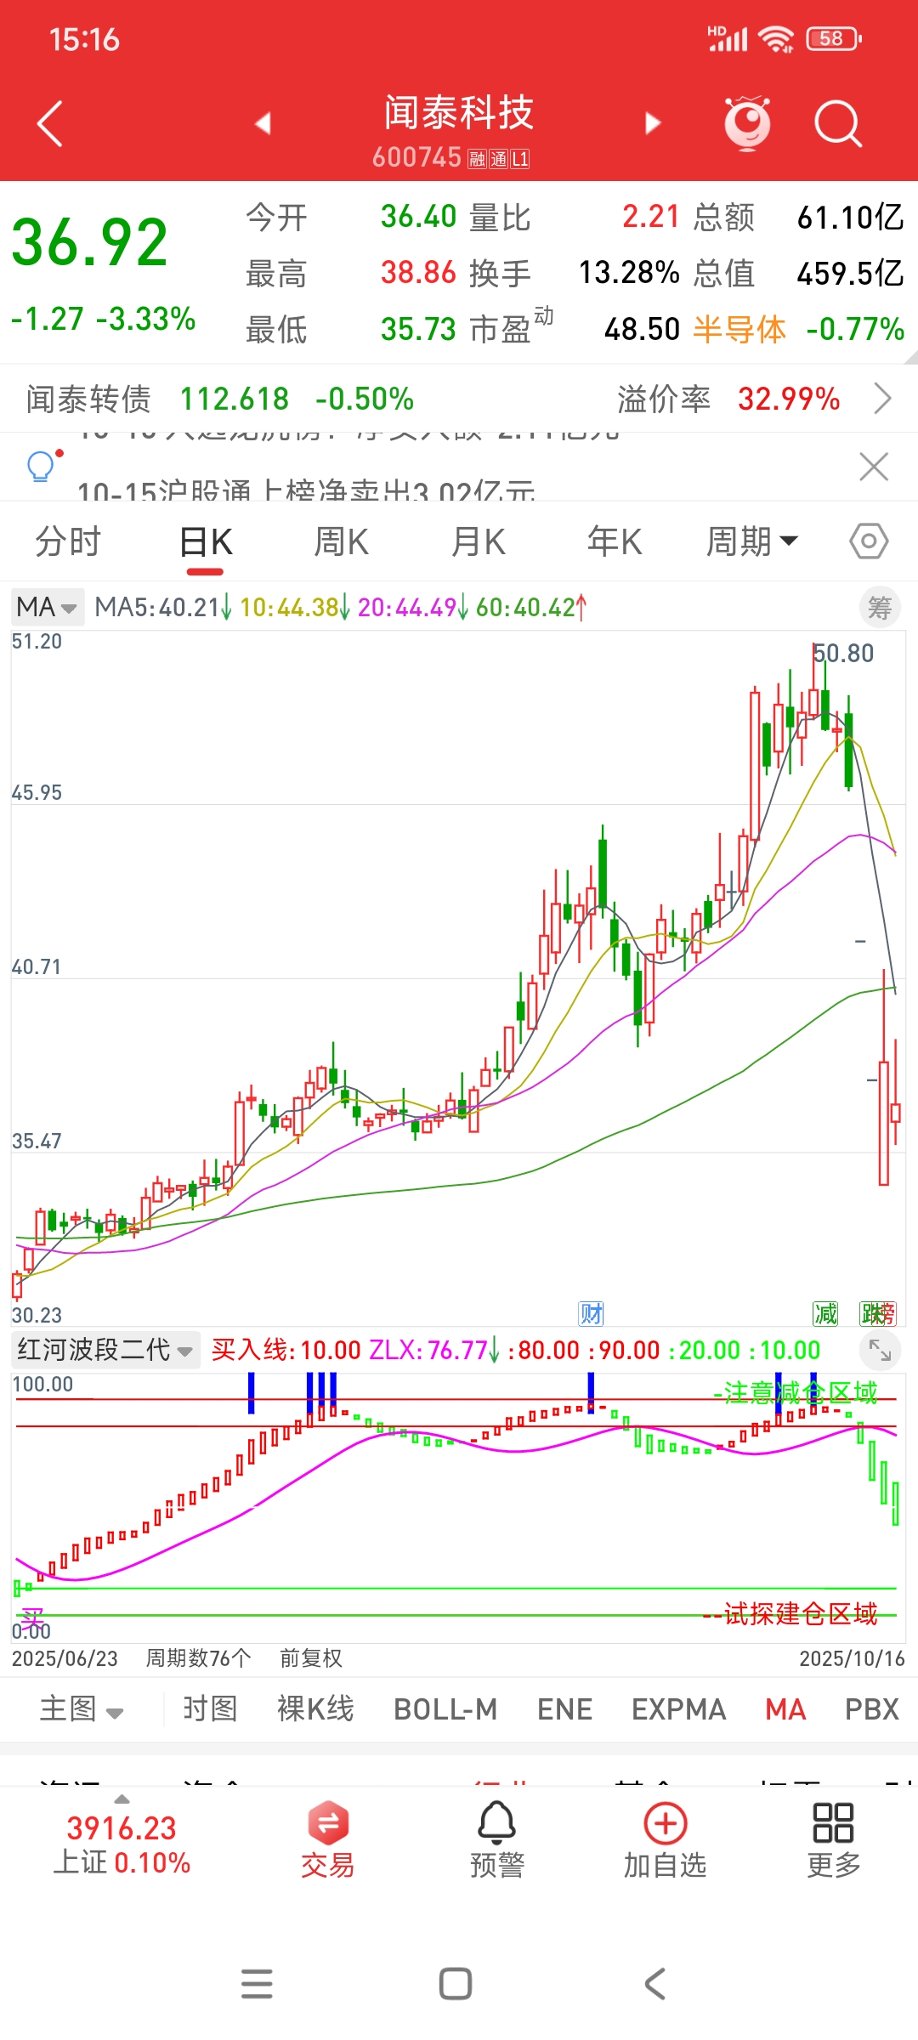
Task: Tap the news ticker 沪股通 message
Action: point(306,489)
